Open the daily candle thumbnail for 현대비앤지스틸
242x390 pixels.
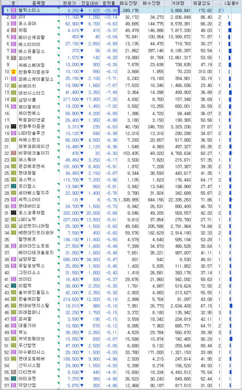click(231, 305)
